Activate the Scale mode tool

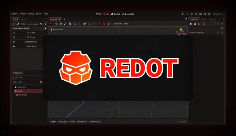(x=65, y=24)
